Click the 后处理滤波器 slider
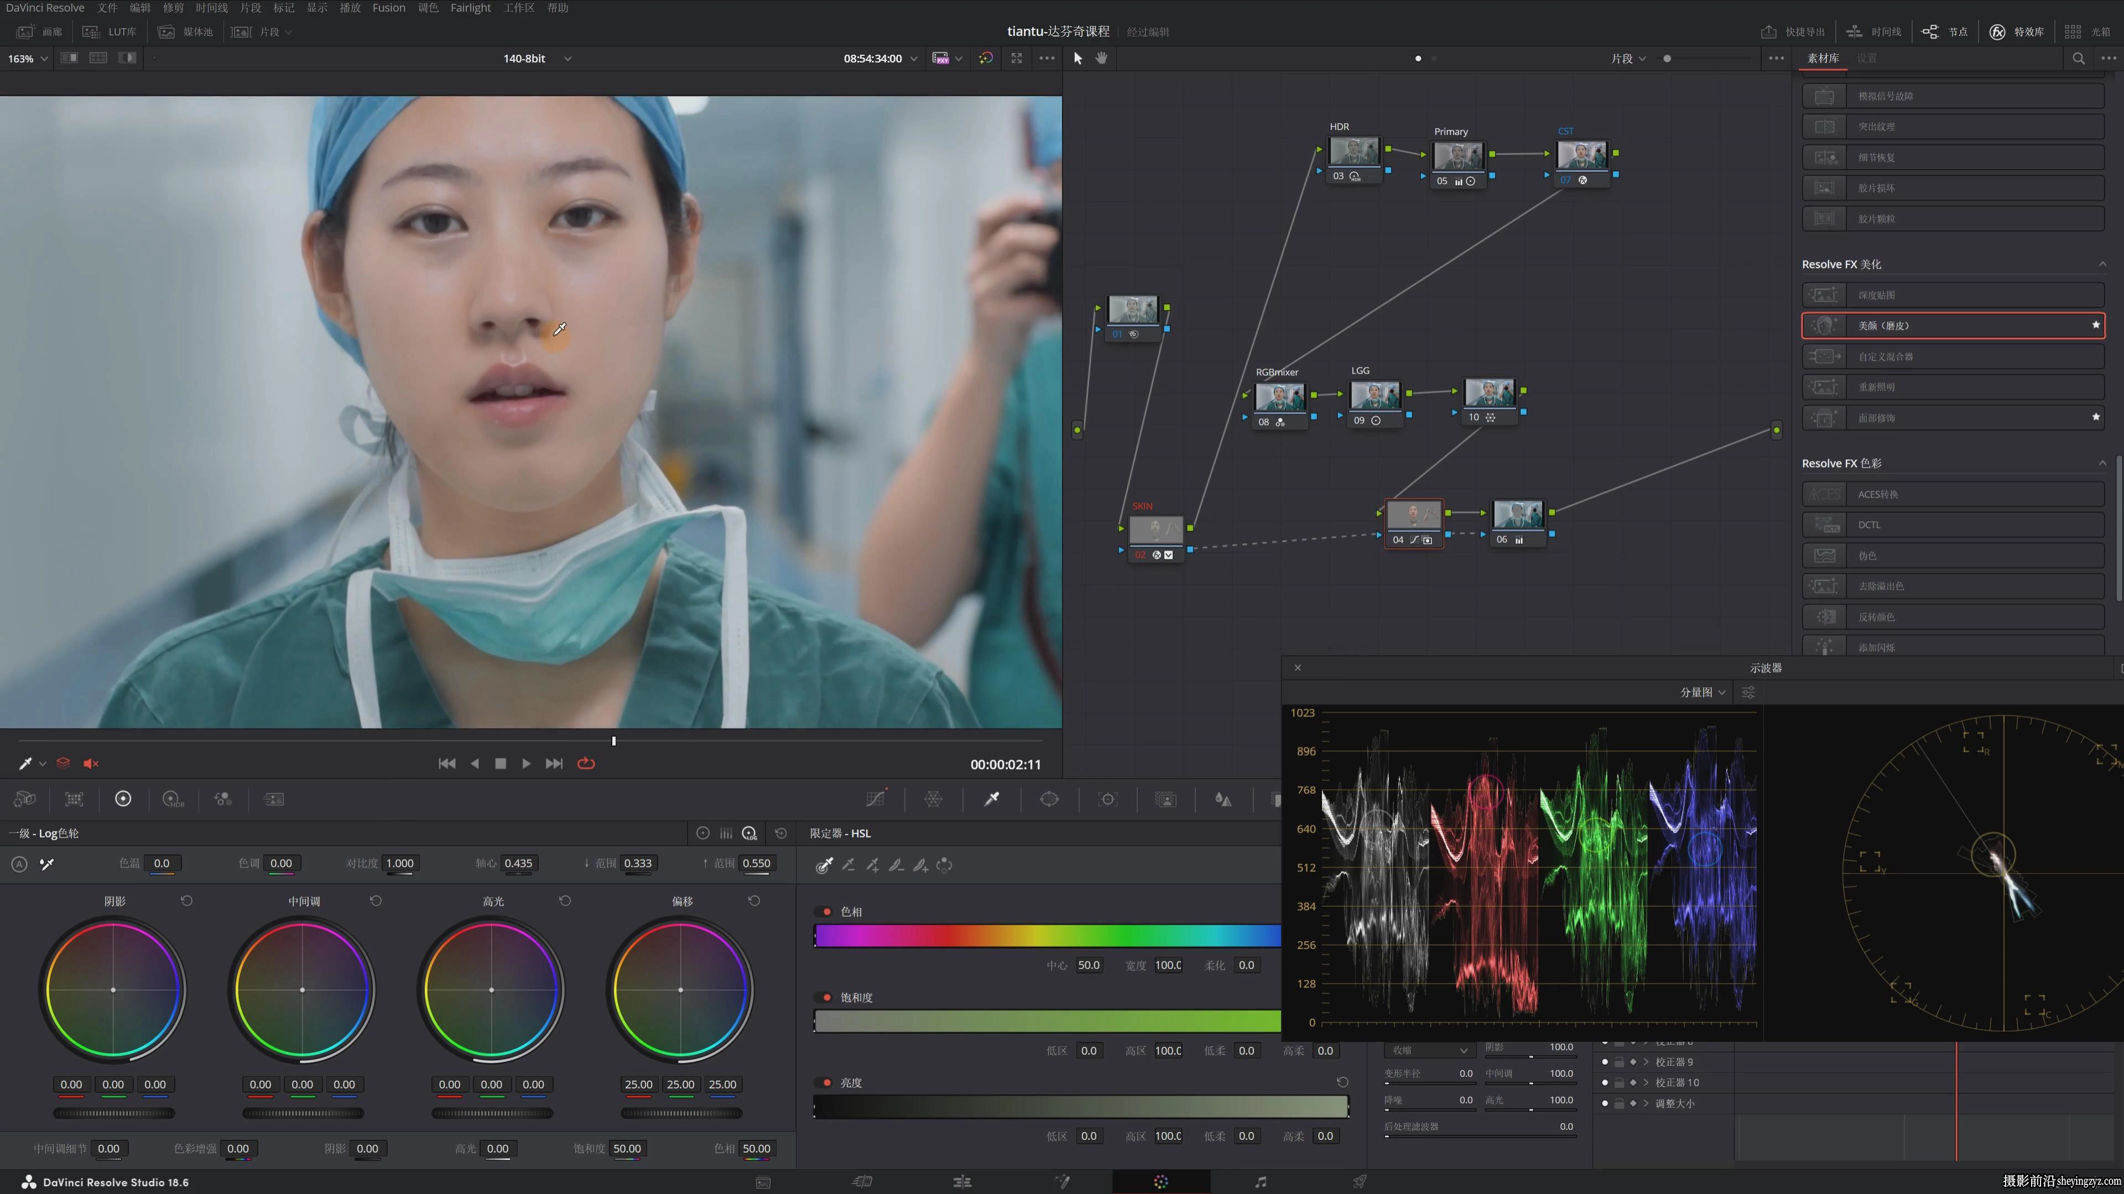 pos(1480,1137)
